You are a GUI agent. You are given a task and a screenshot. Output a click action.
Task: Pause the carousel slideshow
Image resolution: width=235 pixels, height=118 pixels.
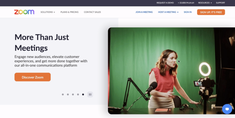pyautogui.click(x=90, y=94)
